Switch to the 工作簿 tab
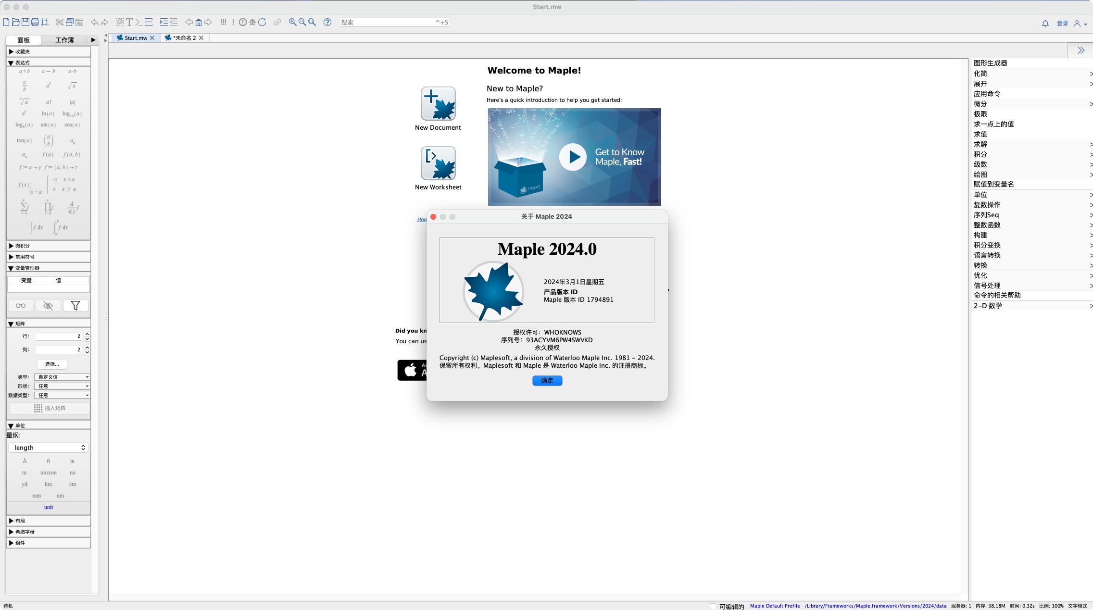The image size is (1093, 610). 64,40
